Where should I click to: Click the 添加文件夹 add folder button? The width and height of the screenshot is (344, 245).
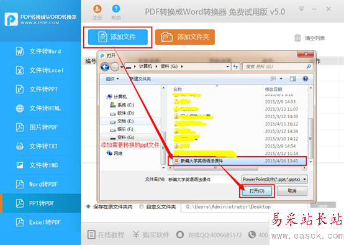[x=184, y=37]
